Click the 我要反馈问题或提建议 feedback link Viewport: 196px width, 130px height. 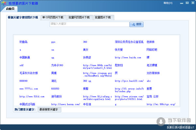click(x=180, y=127)
